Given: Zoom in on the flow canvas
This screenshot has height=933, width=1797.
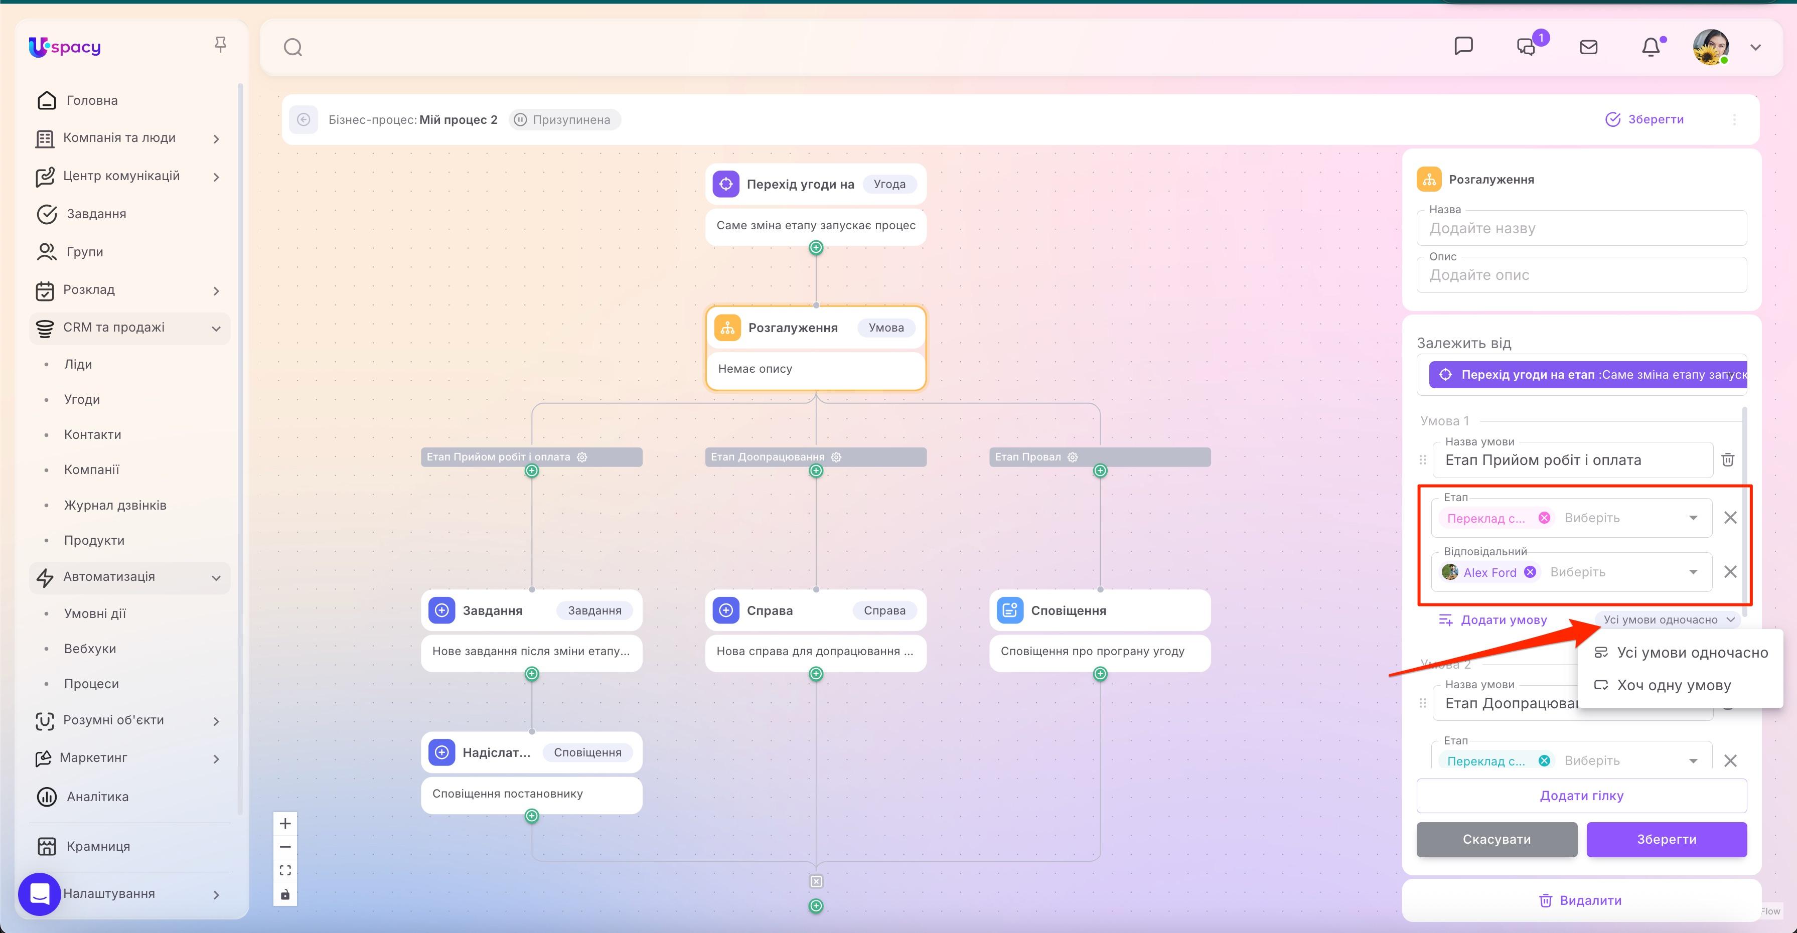Looking at the screenshot, I should tap(285, 823).
